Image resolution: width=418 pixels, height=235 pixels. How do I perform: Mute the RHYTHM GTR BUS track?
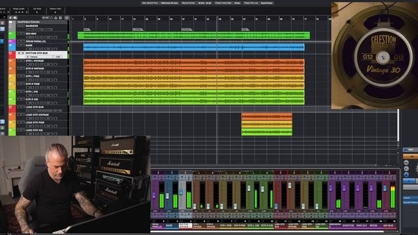pyautogui.click(x=19, y=53)
